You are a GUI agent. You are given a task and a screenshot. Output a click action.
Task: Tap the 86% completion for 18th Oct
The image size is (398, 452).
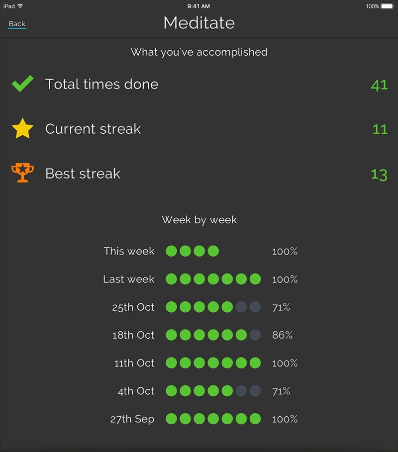(282, 335)
